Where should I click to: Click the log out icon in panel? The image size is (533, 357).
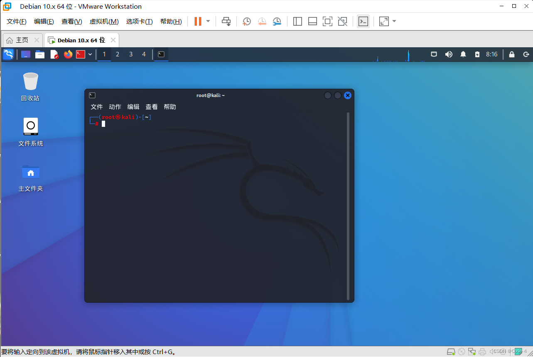click(526, 54)
